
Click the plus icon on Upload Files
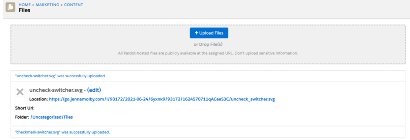click(x=196, y=33)
